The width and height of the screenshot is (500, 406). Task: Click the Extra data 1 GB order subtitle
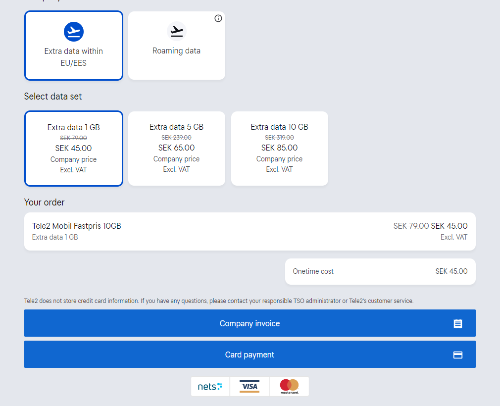55,237
